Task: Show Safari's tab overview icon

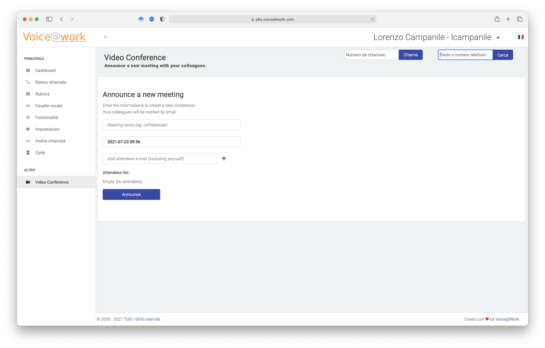Action: [520, 19]
